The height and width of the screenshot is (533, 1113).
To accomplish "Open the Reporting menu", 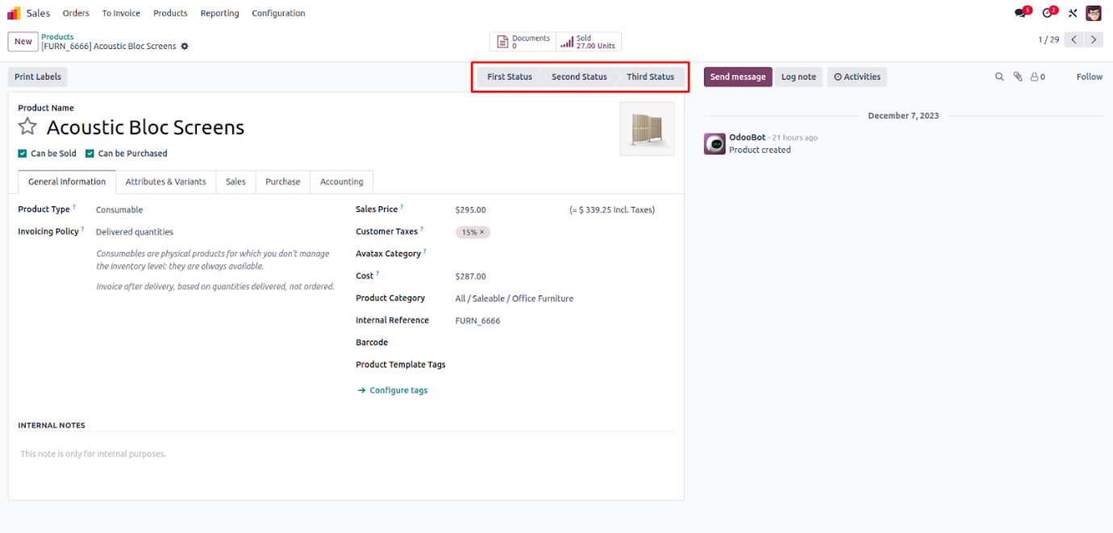I will click(x=219, y=13).
